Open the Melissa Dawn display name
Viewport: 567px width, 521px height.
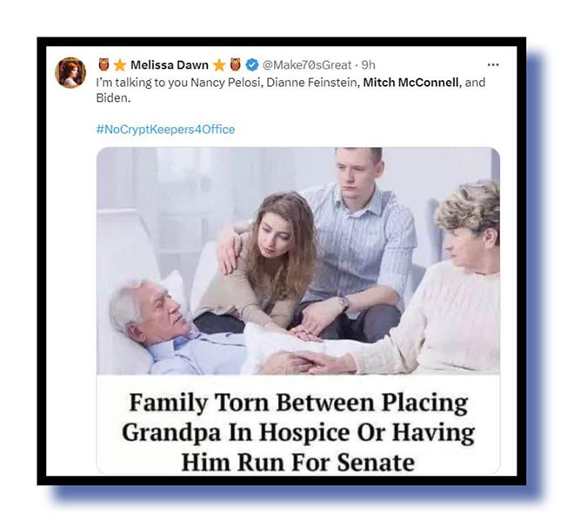click(x=170, y=65)
